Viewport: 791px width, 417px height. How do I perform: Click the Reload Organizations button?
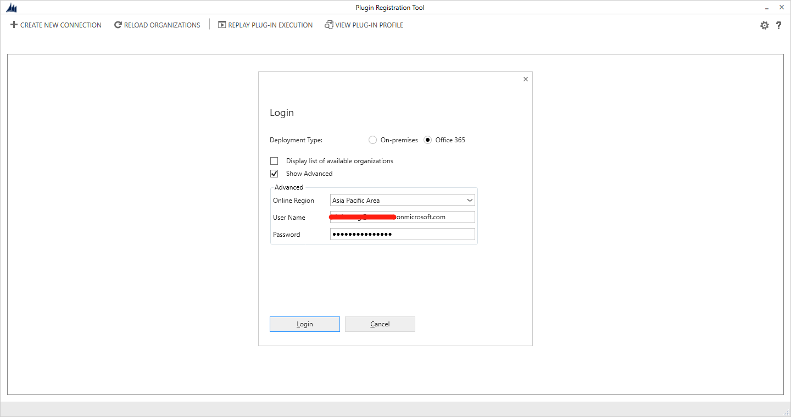point(157,25)
